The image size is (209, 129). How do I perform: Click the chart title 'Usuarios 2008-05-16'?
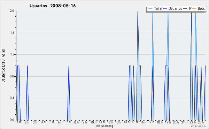pyautogui.click(x=53, y=6)
